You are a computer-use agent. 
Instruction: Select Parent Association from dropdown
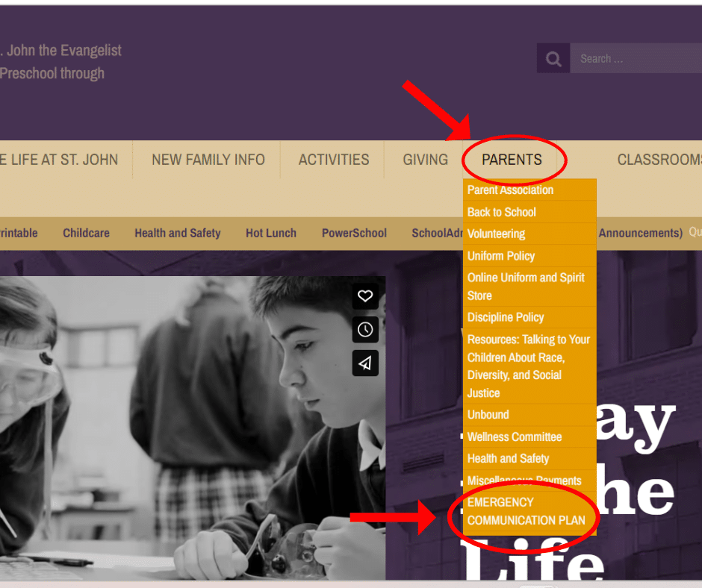point(529,190)
